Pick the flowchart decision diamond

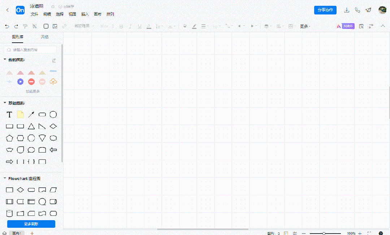pos(20,190)
